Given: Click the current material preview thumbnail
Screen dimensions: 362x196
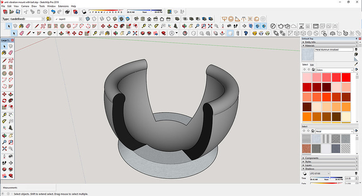Looking at the screenshot, I should pyautogui.click(x=308, y=54).
